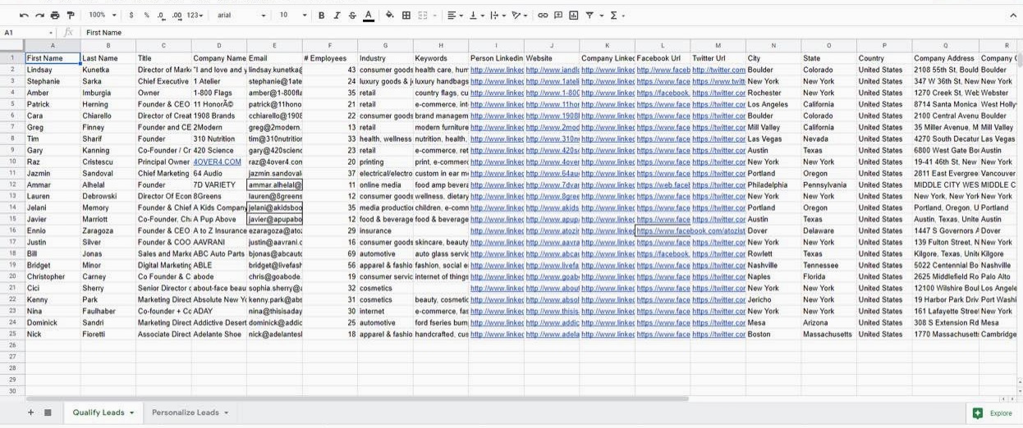Insert a link via chain icon
The width and height of the screenshot is (1023, 428).
pyautogui.click(x=543, y=16)
